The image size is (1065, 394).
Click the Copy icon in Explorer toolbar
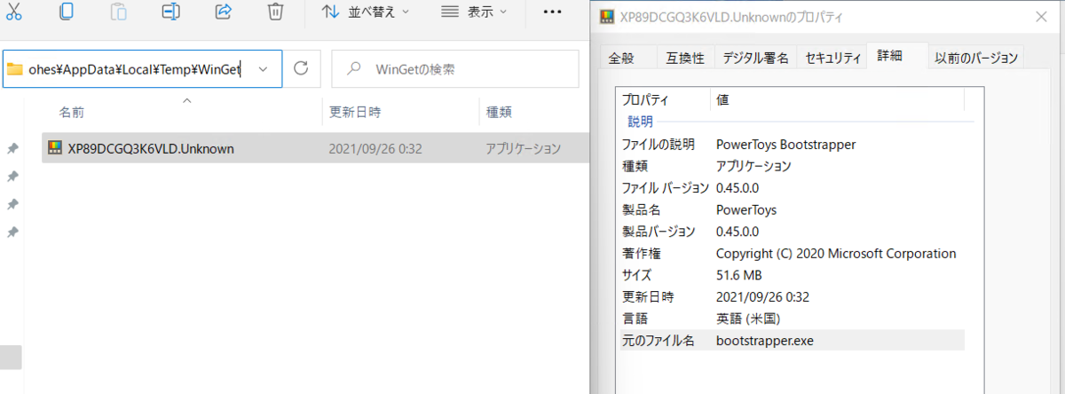(x=67, y=12)
